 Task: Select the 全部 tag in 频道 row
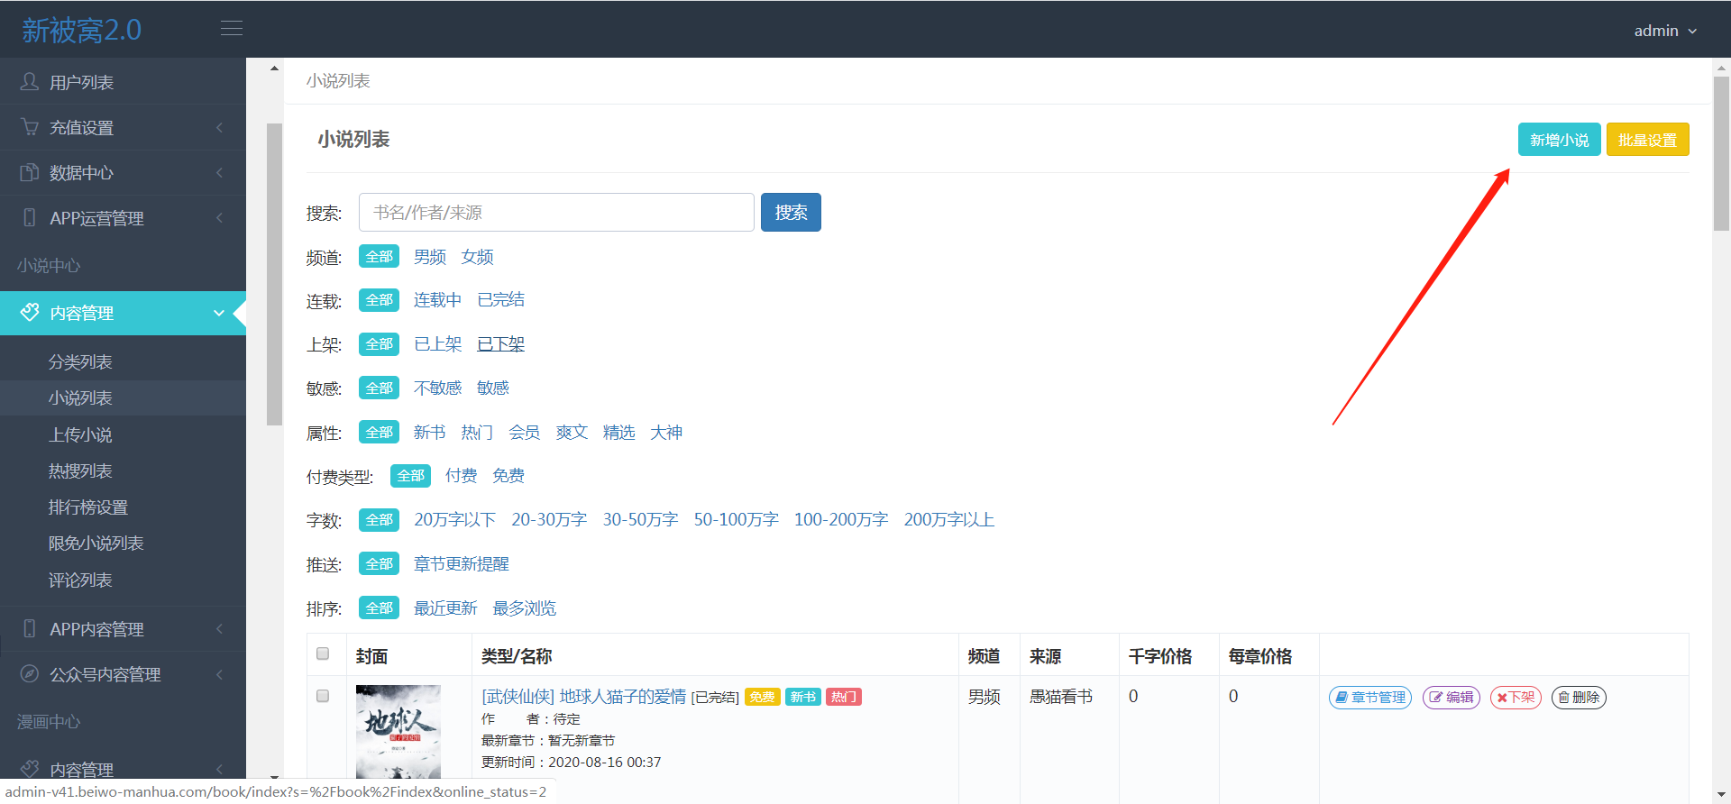(379, 257)
